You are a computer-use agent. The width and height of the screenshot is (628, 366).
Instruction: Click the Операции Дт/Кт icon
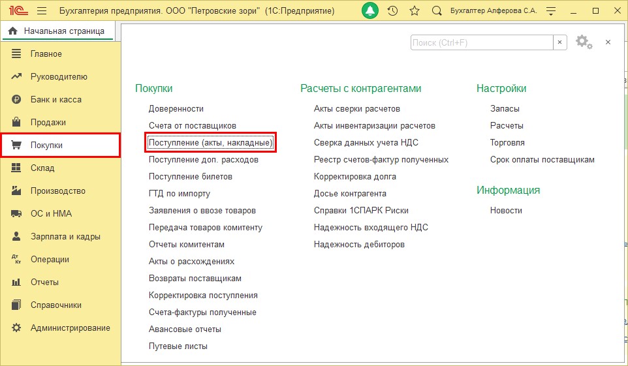pos(16,259)
